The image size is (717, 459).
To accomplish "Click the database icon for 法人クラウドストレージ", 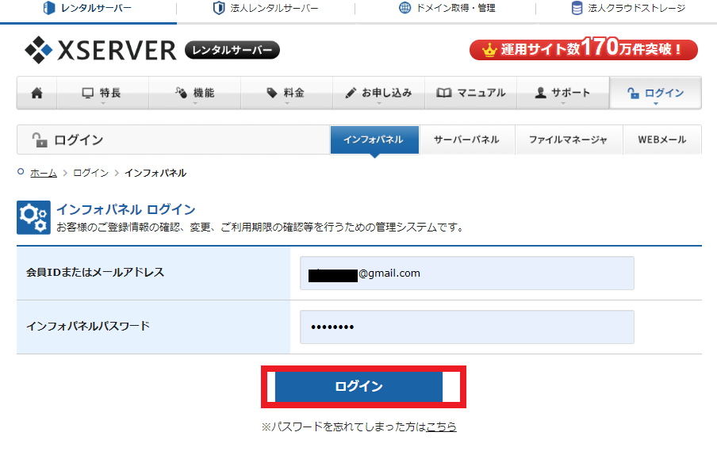I will click(x=577, y=9).
